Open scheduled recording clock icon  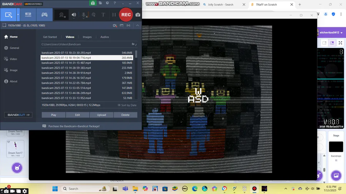tap(108, 3)
